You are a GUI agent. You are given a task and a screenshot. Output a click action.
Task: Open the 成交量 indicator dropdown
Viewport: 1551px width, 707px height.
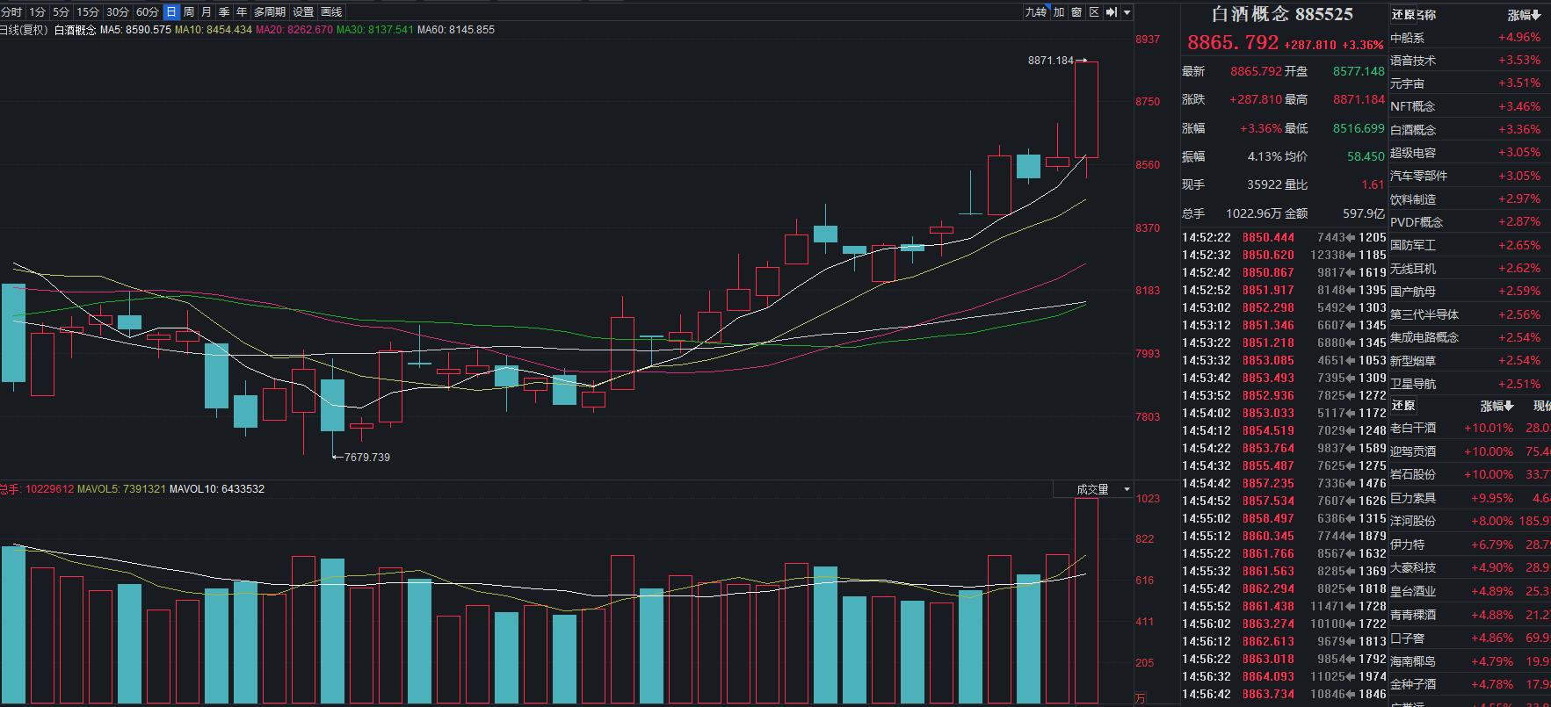coord(1103,489)
